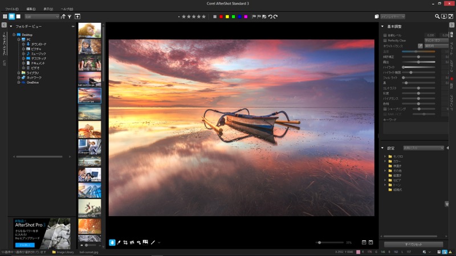
Task: Select the first portrait thumbnail of woman
Action: [89, 30]
